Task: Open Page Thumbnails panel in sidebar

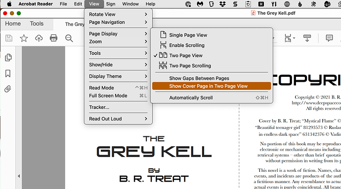Action: coord(8,58)
